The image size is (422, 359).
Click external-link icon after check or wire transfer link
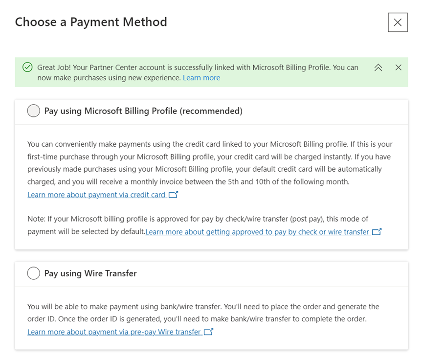[x=377, y=232]
